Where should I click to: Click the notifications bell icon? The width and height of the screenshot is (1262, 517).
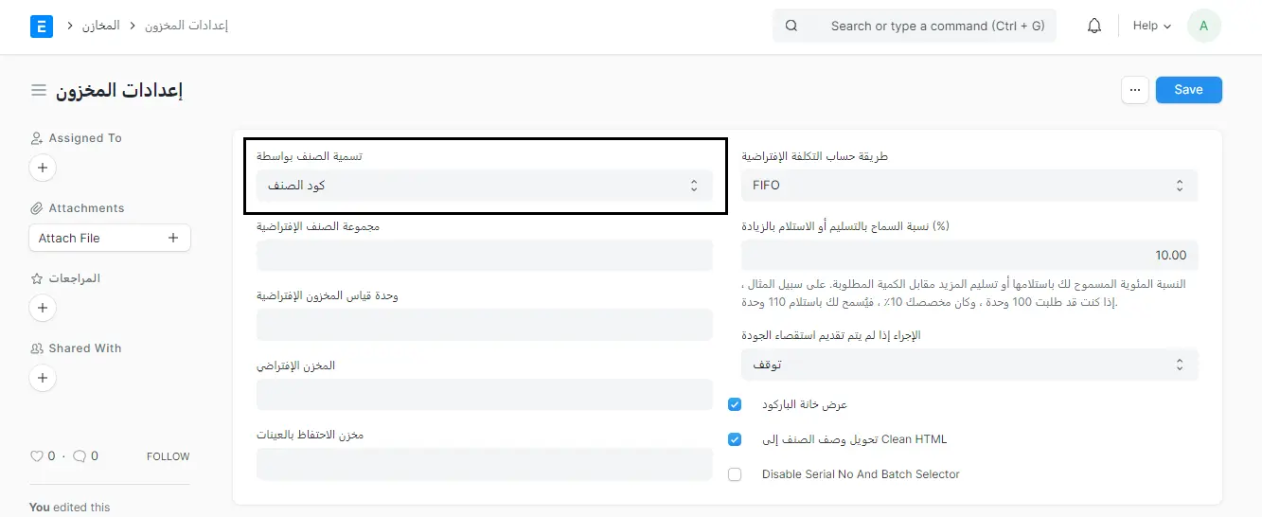point(1094,26)
